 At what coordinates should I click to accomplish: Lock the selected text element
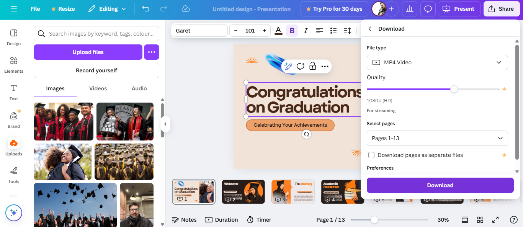(312, 66)
